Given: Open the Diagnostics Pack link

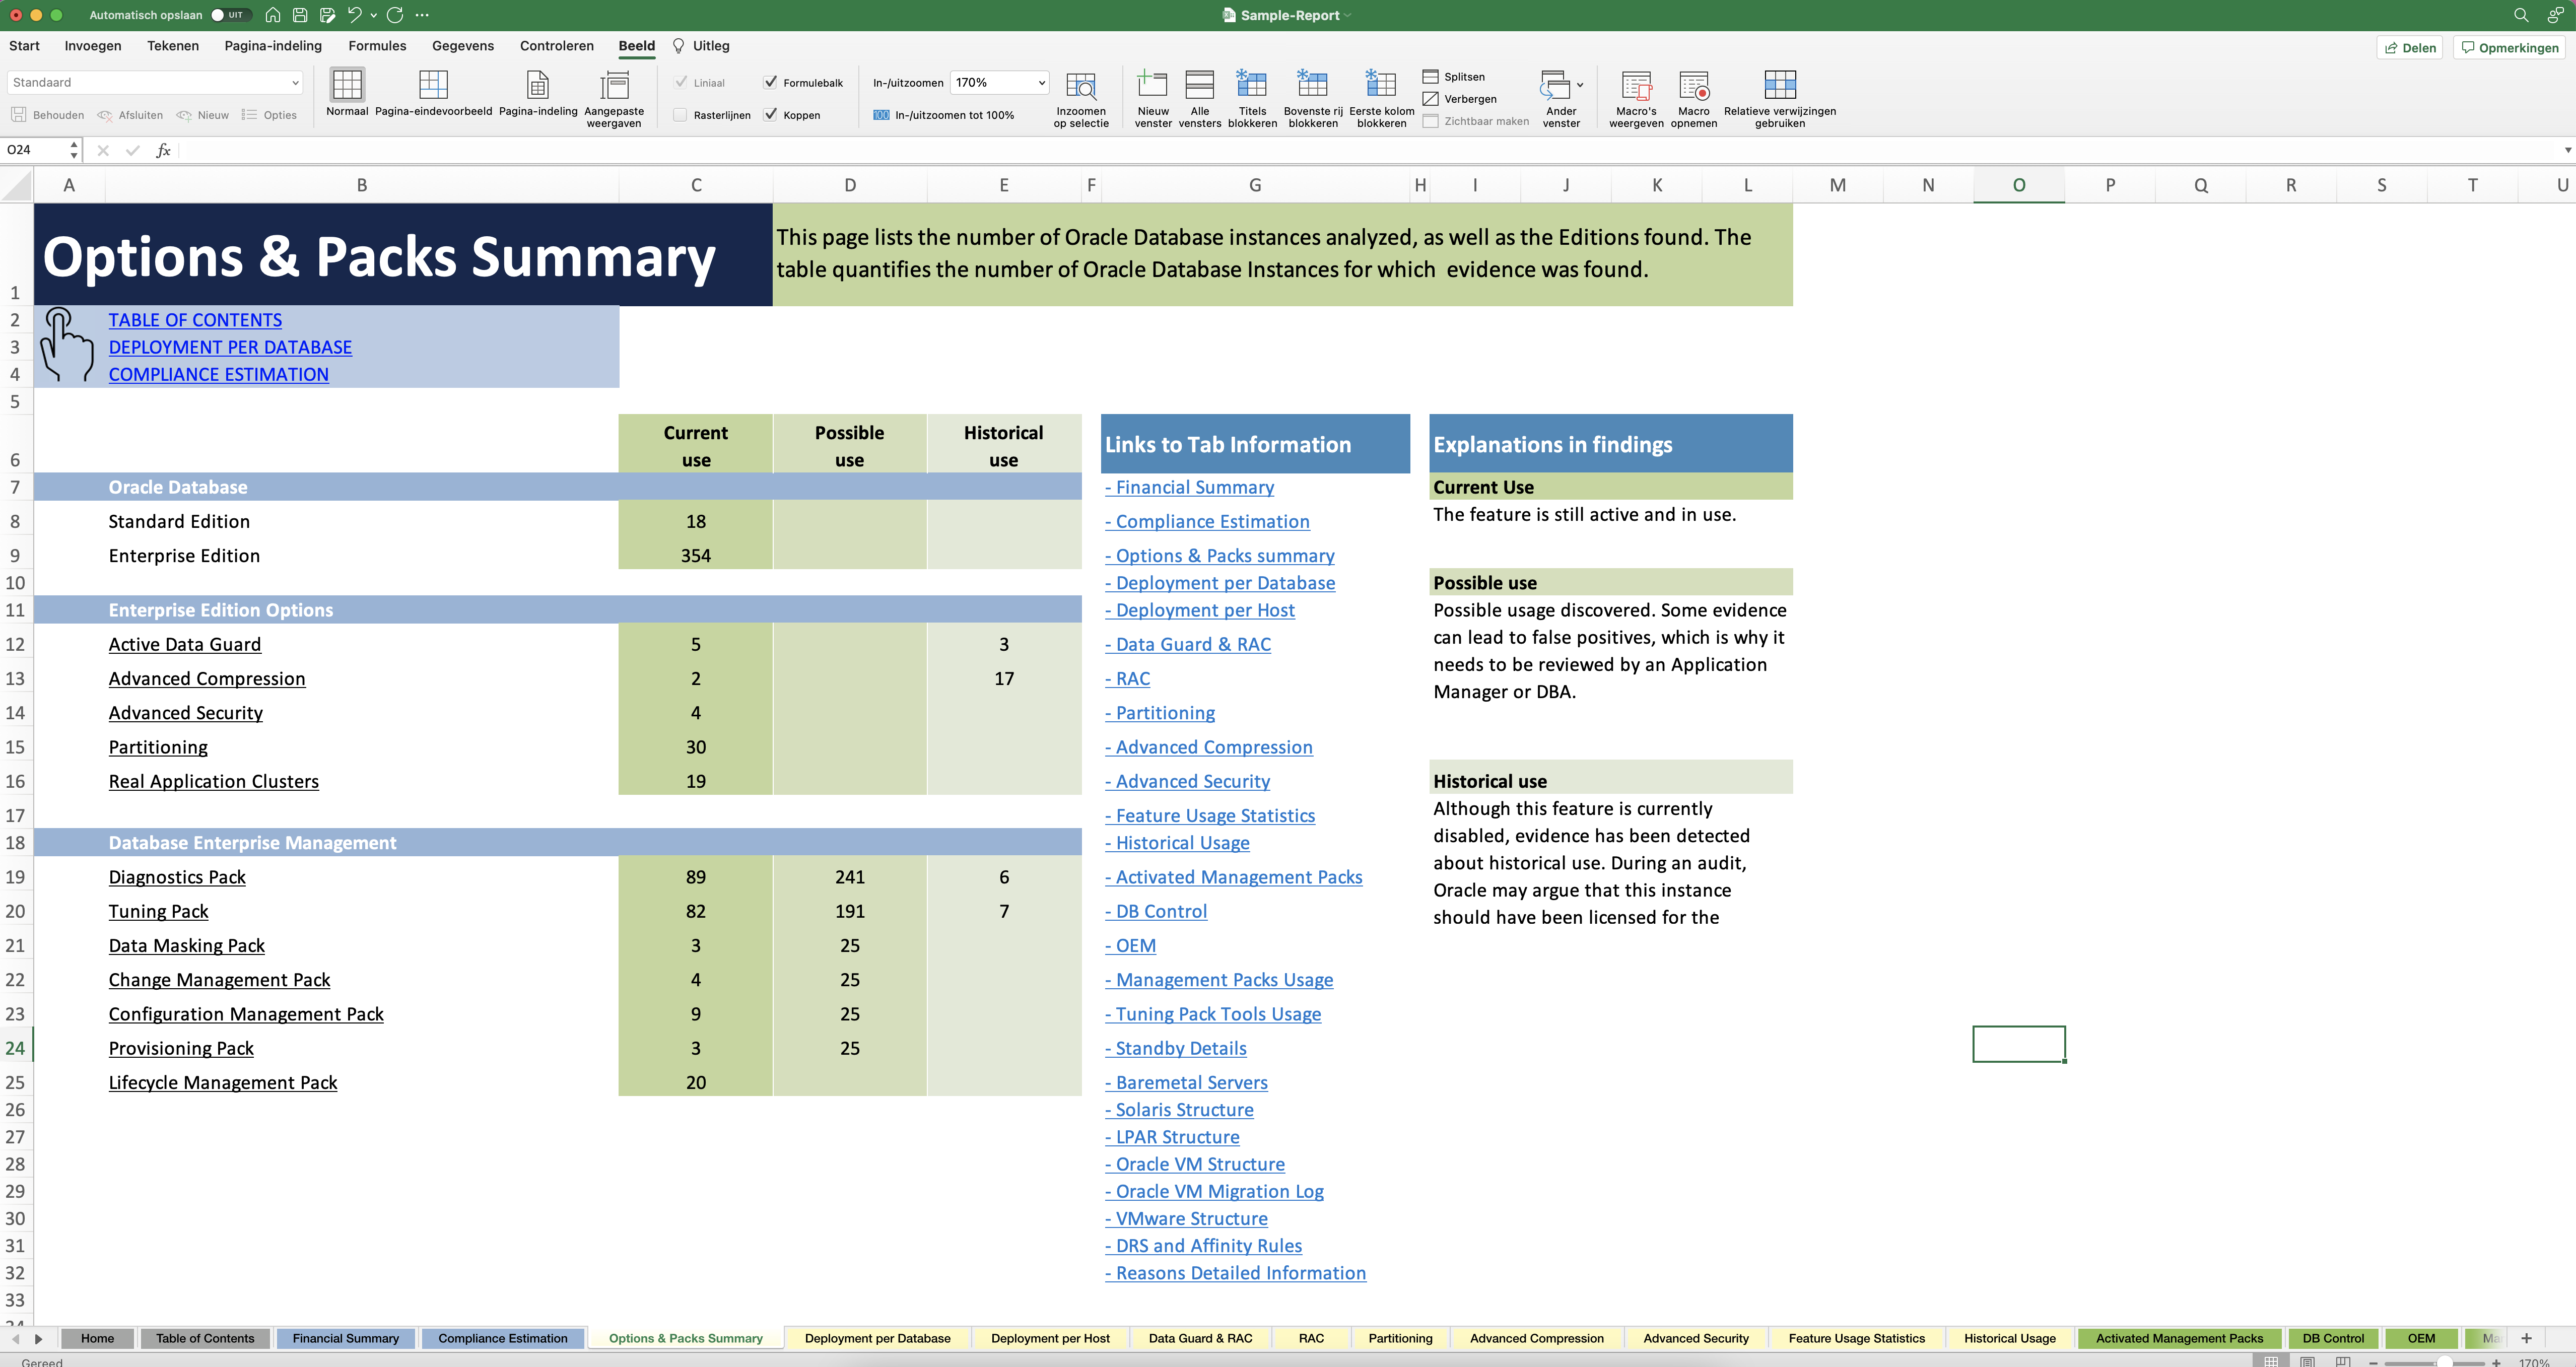Looking at the screenshot, I should [x=177, y=877].
